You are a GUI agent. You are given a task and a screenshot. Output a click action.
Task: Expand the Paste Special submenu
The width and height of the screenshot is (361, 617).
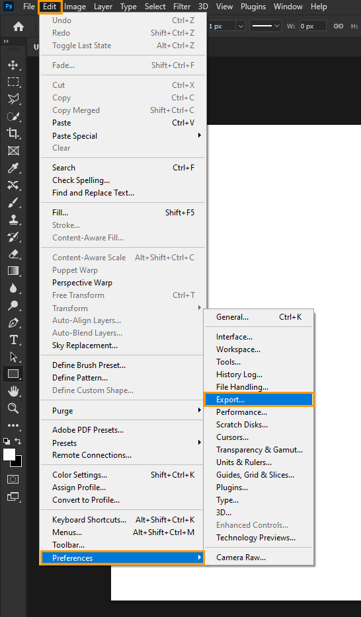[x=123, y=136]
